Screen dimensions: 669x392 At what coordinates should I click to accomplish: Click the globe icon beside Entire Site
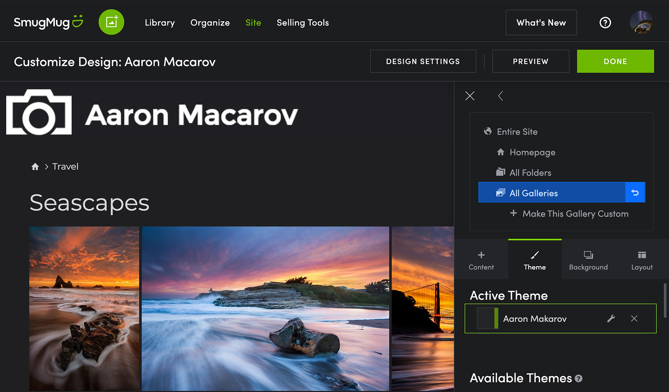coord(487,132)
